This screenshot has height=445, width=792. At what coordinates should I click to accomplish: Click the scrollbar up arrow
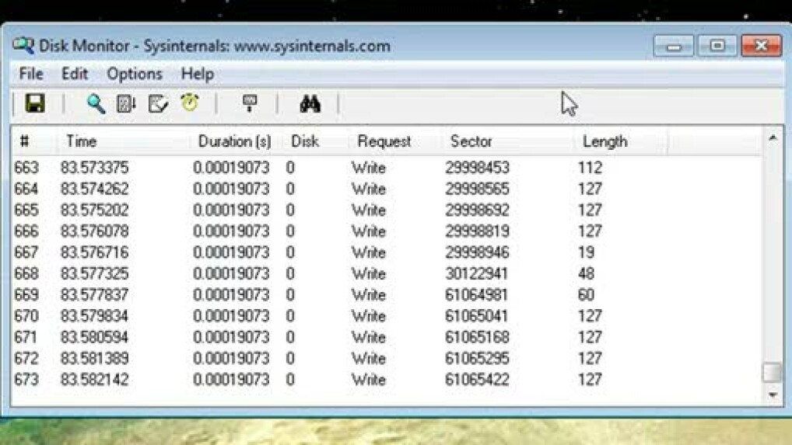pyautogui.click(x=772, y=139)
